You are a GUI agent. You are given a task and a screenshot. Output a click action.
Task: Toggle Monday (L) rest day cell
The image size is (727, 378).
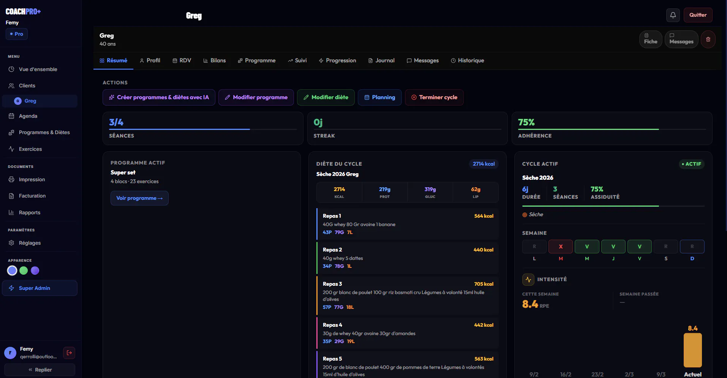pyautogui.click(x=534, y=247)
